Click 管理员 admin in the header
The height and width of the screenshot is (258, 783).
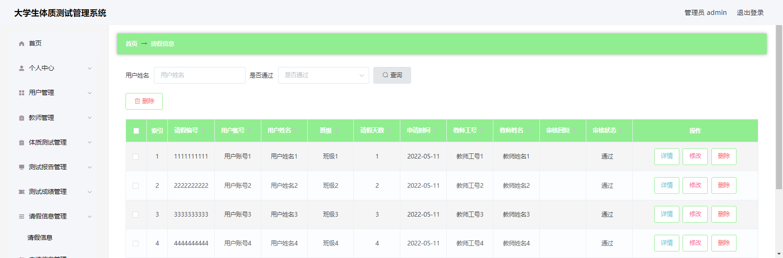(x=705, y=13)
